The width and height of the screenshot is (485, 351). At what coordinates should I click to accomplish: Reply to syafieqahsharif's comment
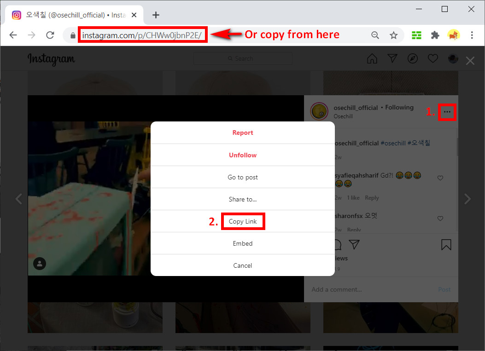tap(372, 198)
